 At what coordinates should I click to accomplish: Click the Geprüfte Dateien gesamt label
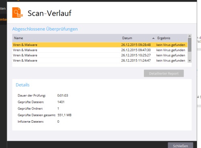(37, 115)
